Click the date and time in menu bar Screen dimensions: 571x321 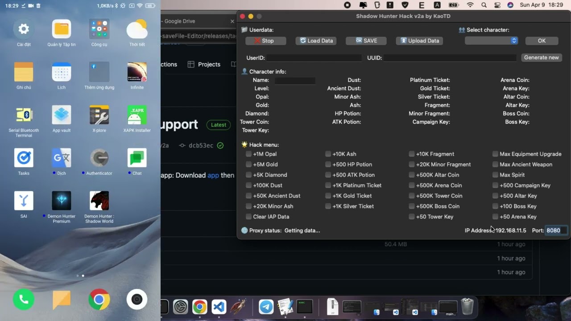point(542,5)
